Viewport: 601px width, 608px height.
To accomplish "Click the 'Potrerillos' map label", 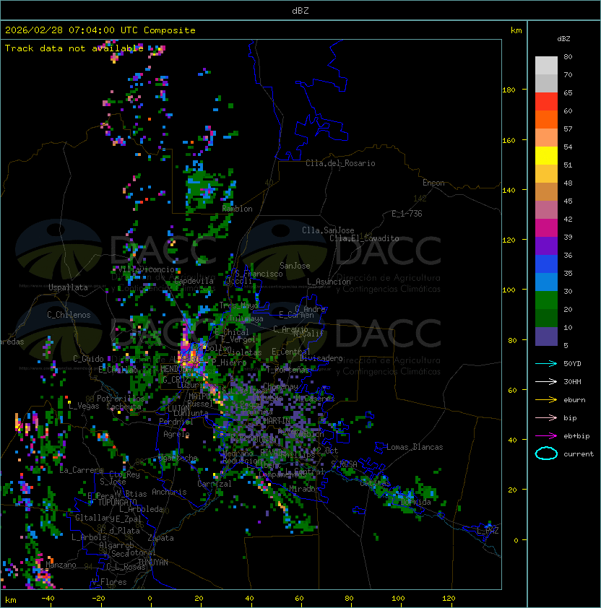I will pyautogui.click(x=121, y=399).
